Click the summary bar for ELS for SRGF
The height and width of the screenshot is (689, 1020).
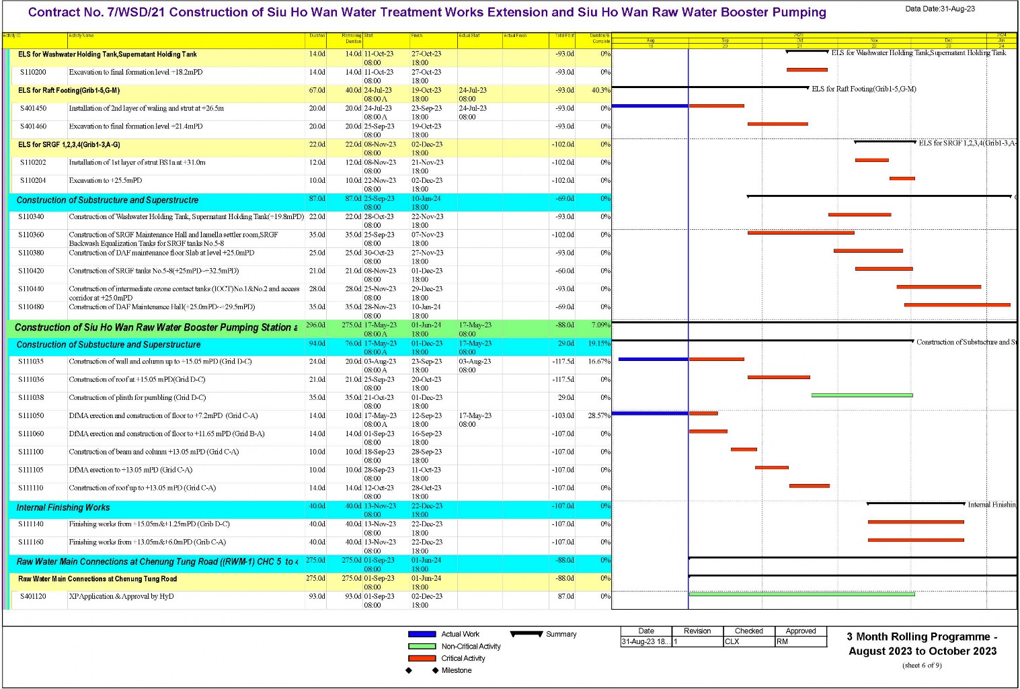click(885, 142)
